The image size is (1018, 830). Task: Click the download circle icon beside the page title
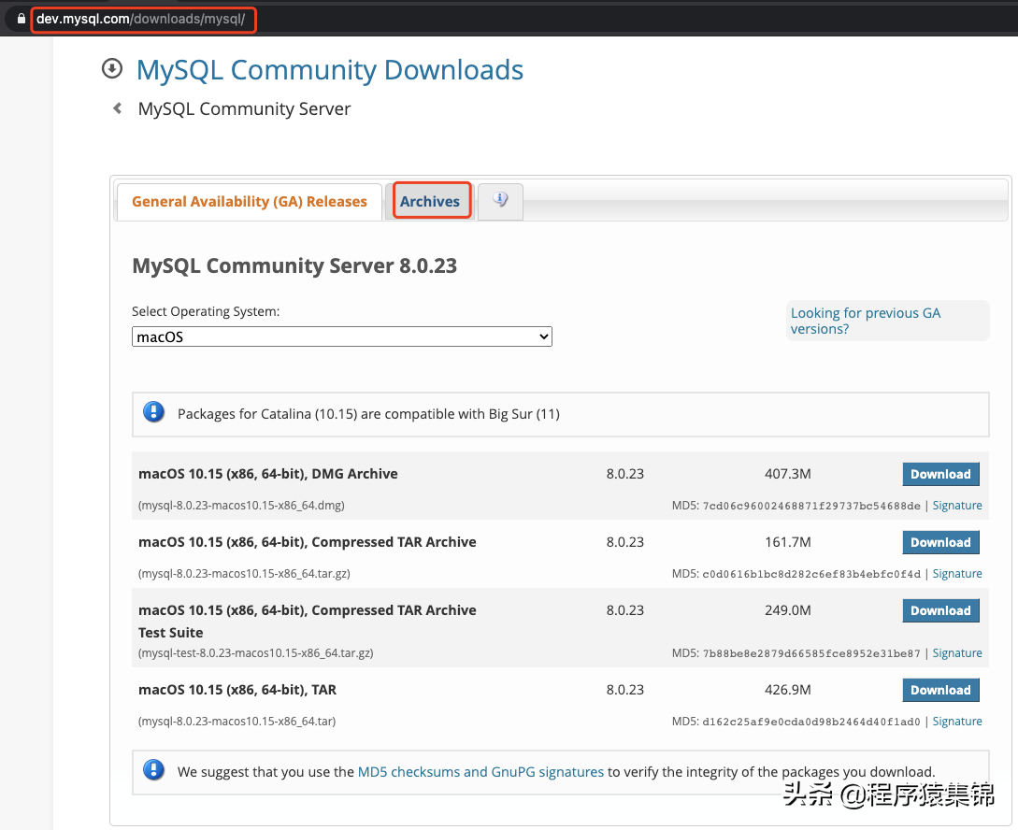[112, 68]
